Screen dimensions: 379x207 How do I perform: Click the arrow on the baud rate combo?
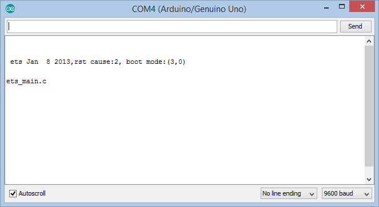(366, 194)
